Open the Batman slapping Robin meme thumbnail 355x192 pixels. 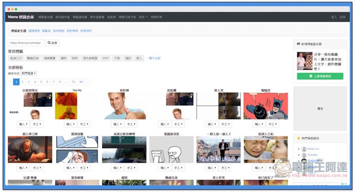265,106
